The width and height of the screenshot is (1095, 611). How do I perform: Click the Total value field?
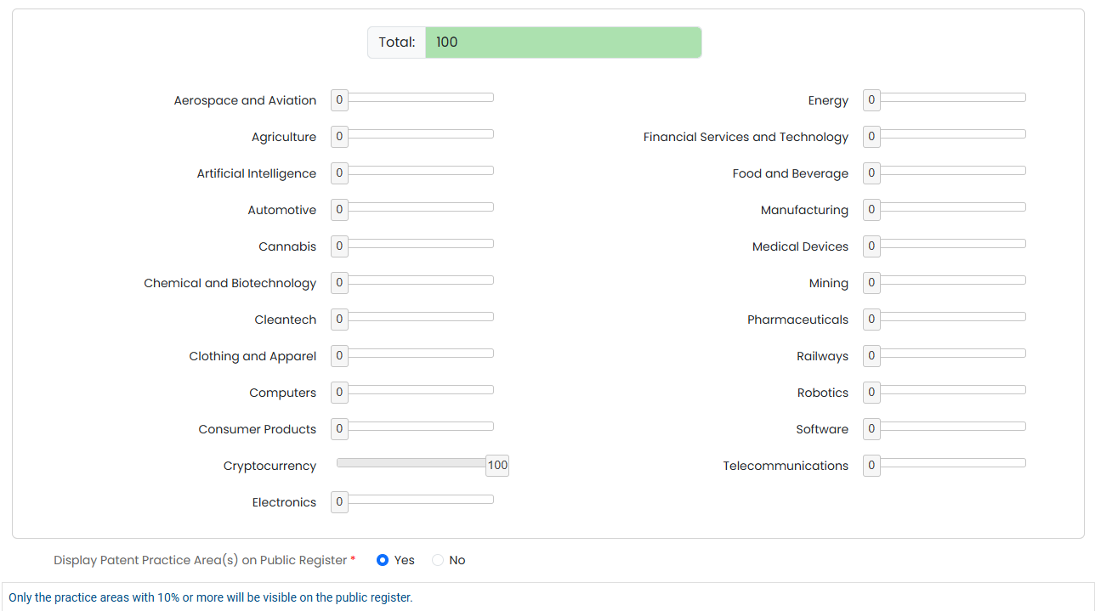tap(563, 42)
